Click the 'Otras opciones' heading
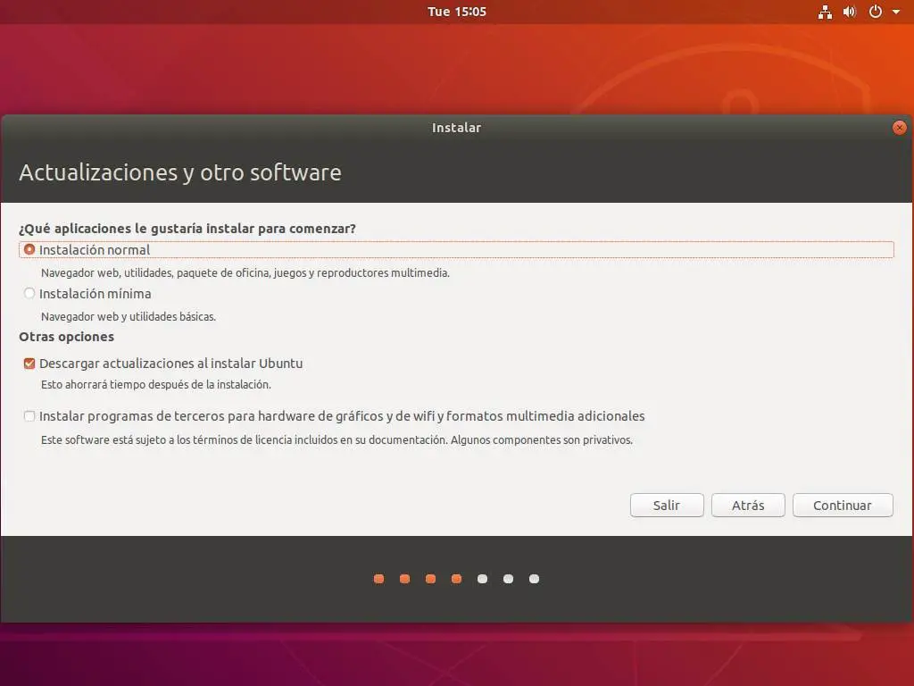 tap(66, 337)
